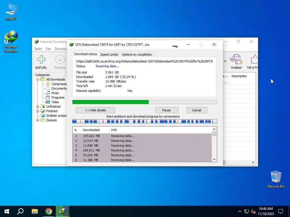Viewport: 290px width, 217px height.
Task: Select connection row with 109.811 MB
Action: click(142, 150)
